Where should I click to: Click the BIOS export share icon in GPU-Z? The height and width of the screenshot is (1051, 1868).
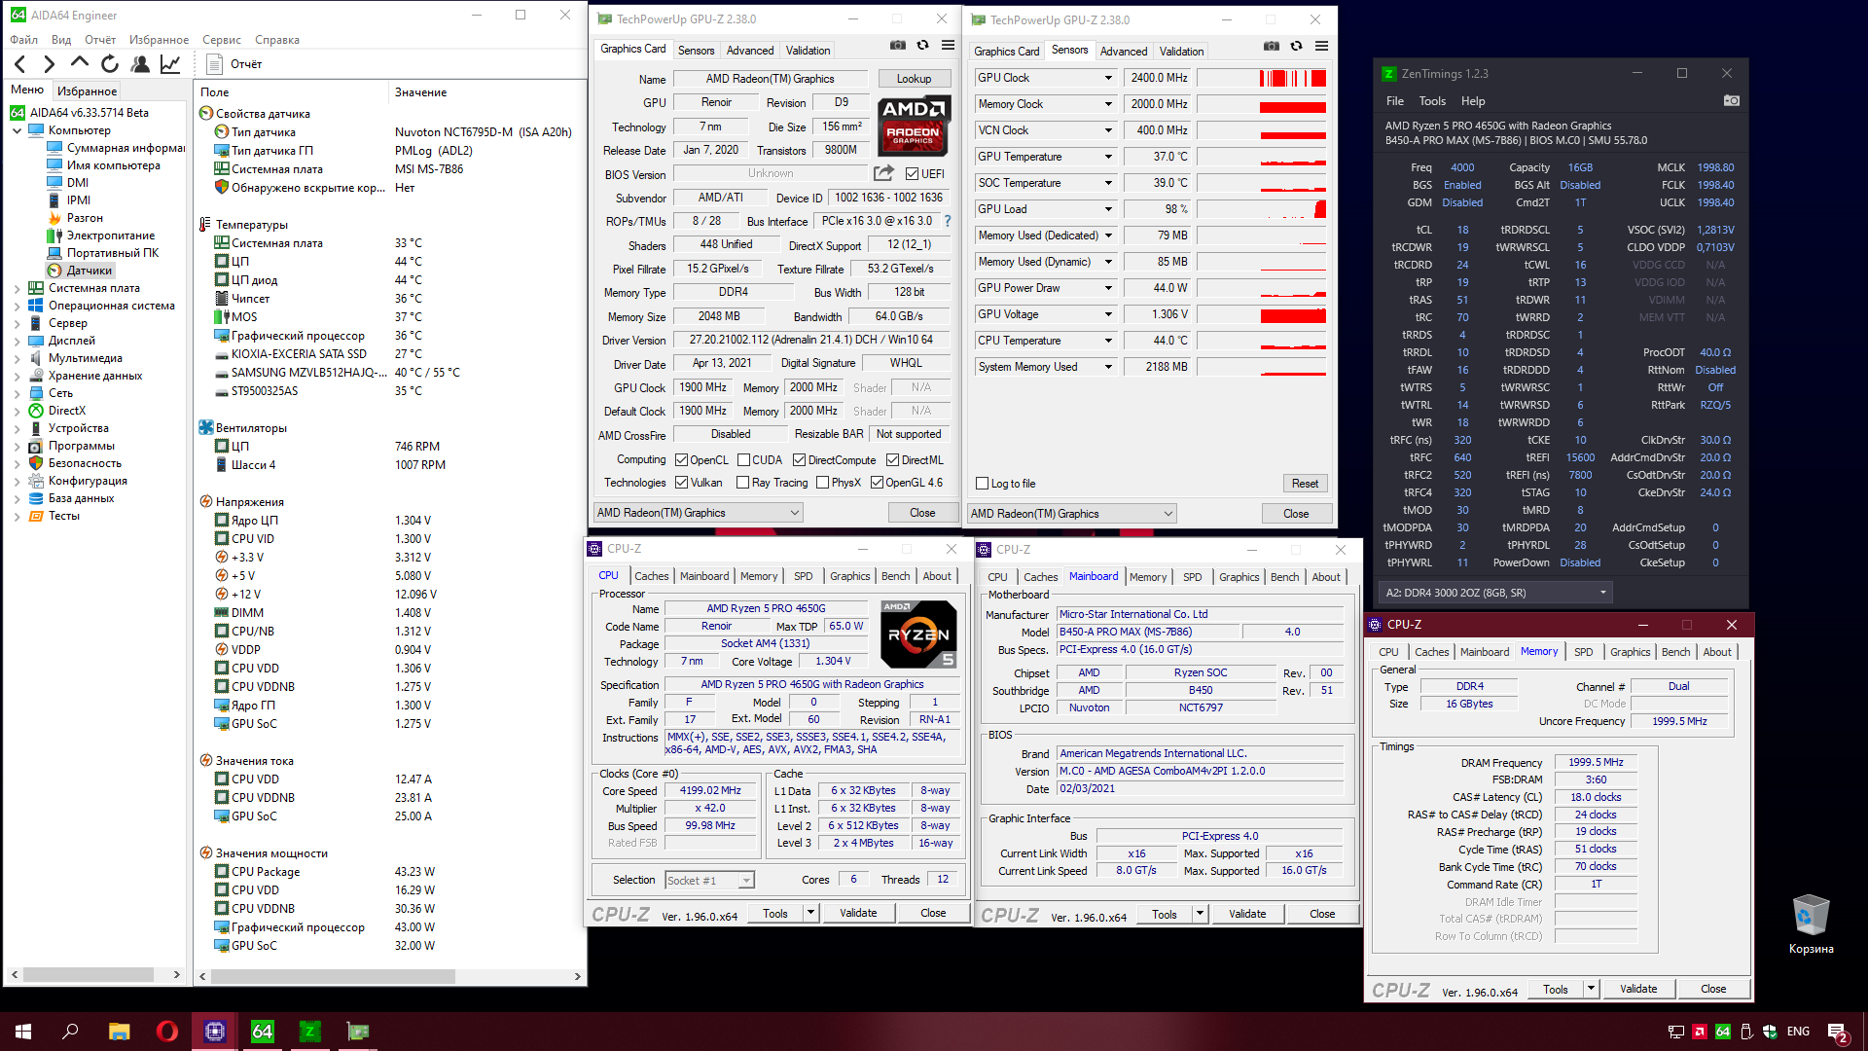pos(883,173)
